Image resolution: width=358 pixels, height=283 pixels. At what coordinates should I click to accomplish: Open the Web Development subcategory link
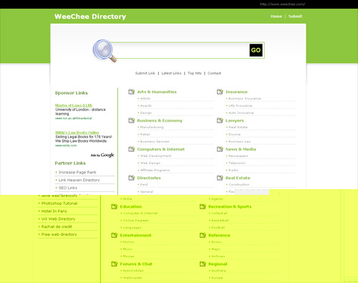coord(155,156)
